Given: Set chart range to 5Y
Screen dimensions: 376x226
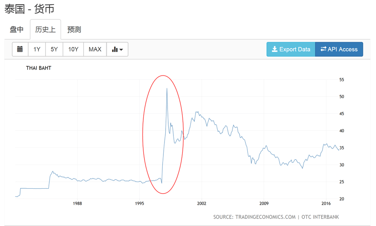Looking at the screenshot, I should coord(54,49).
